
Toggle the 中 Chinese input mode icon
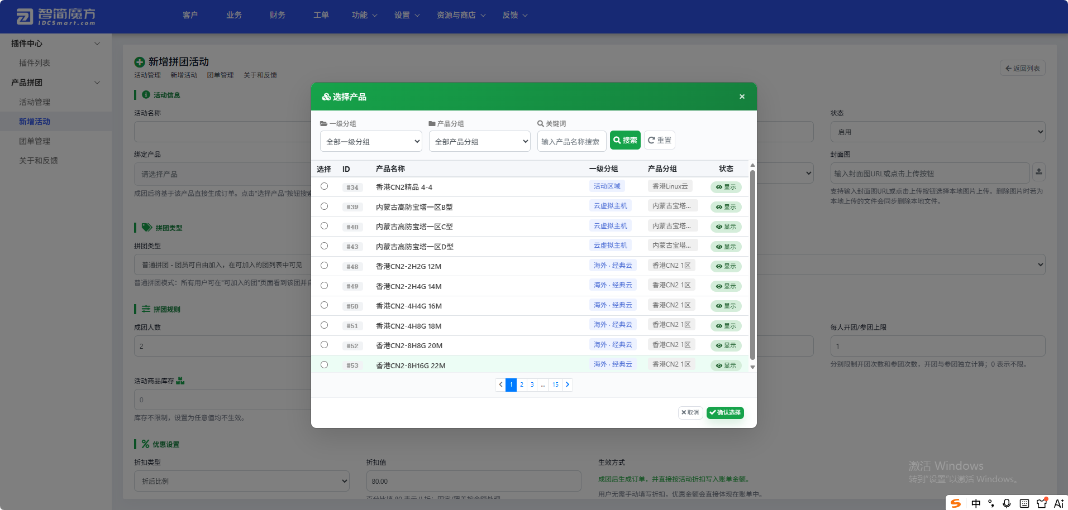click(x=976, y=503)
